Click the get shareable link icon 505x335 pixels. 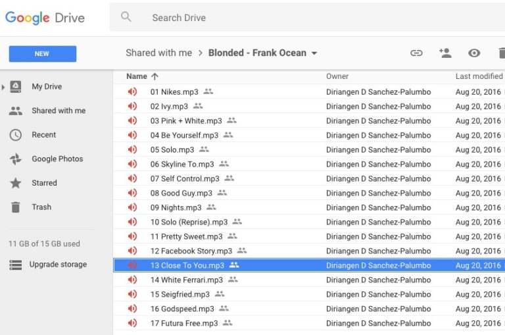[416, 53]
